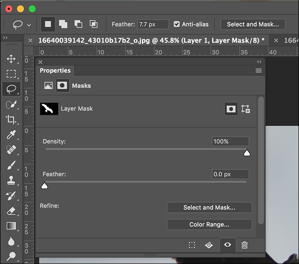The height and width of the screenshot is (264, 299).
Task: Select the Eraser tool
Action: coord(11,211)
